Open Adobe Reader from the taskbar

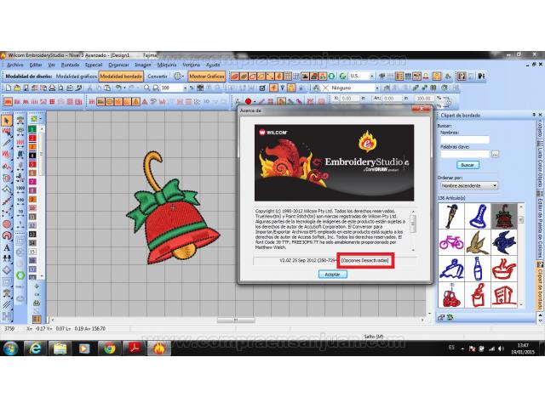135,348
